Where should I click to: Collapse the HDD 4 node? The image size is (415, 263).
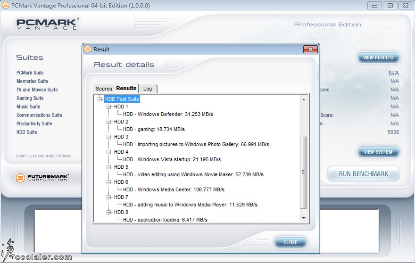coord(108,152)
